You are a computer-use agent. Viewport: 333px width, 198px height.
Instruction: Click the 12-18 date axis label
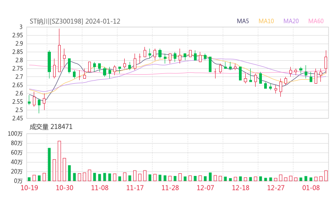point(241,188)
